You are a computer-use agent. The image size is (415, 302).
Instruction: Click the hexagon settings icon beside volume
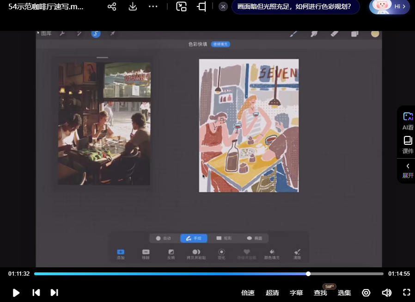tap(366, 293)
